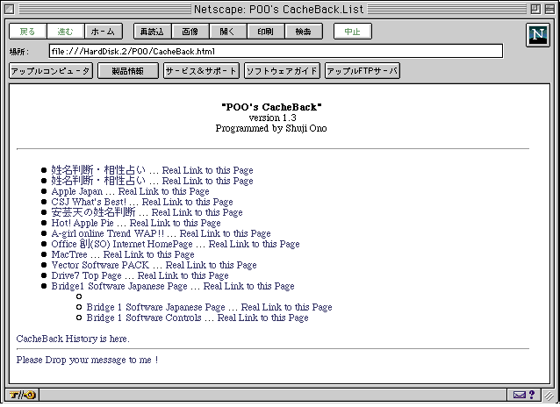560x407 pixels.
Task: Open the CSJ What's Best! link
Action: tap(89, 202)
